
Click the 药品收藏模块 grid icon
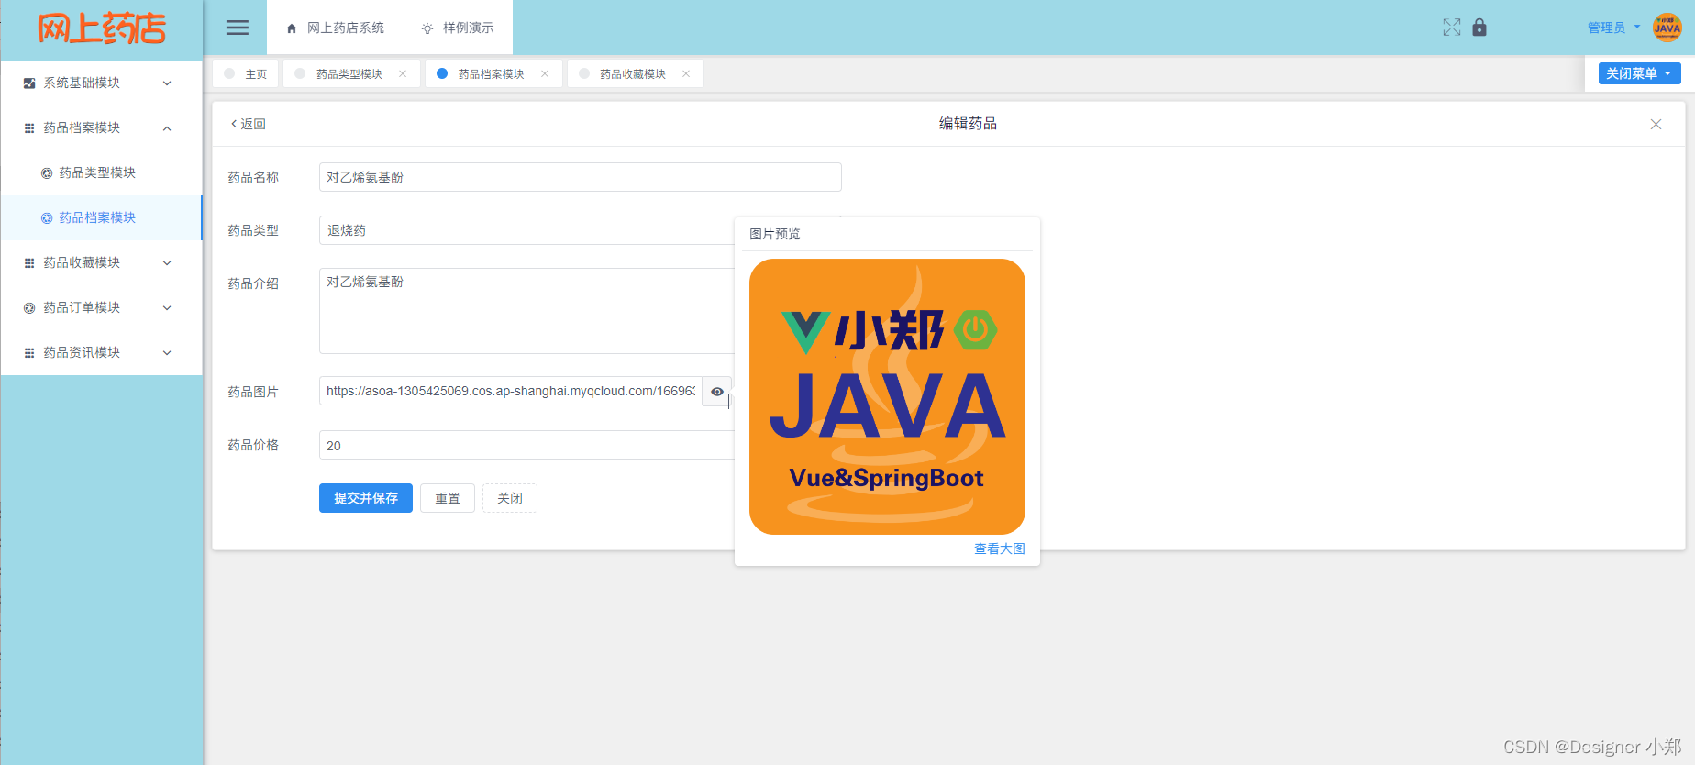click(x=29, y=263)
